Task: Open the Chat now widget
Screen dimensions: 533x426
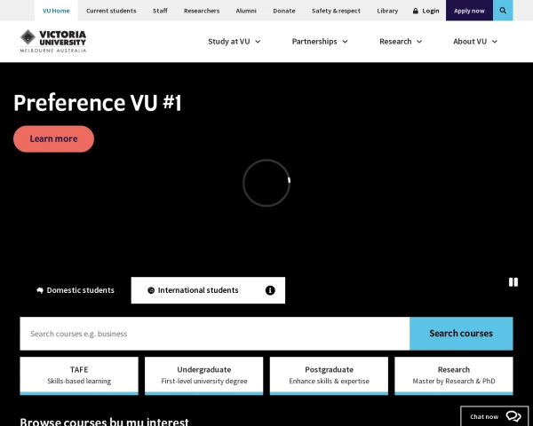Action: pos(495,416)
